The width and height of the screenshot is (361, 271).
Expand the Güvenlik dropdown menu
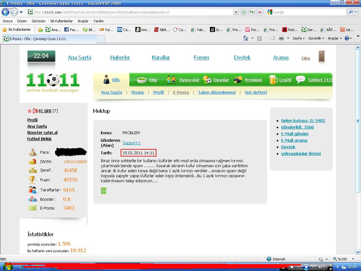pos(316,38)
